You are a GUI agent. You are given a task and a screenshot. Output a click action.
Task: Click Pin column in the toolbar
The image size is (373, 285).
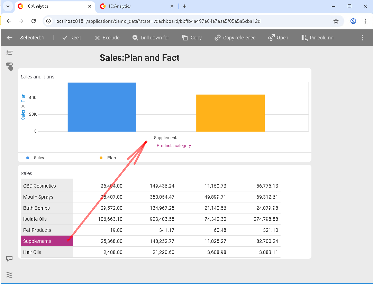(x=317, y=38)
